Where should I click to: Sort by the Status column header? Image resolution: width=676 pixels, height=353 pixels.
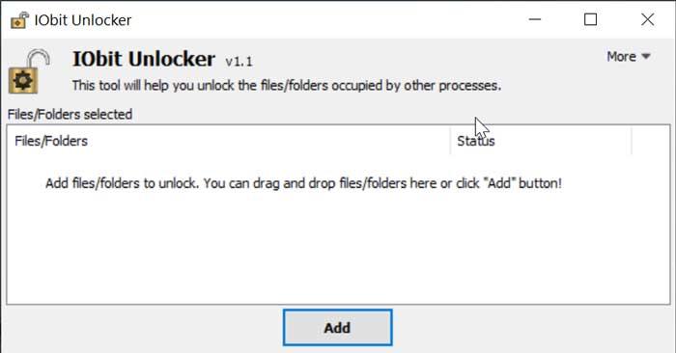click(541, 141)
